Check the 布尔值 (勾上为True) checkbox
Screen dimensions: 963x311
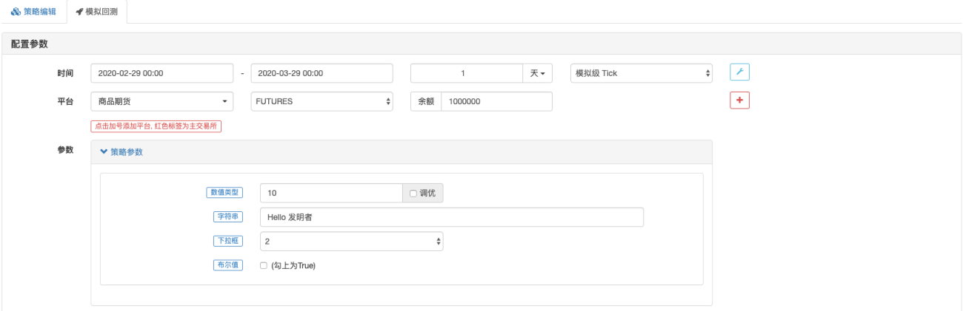click(264, 266)
